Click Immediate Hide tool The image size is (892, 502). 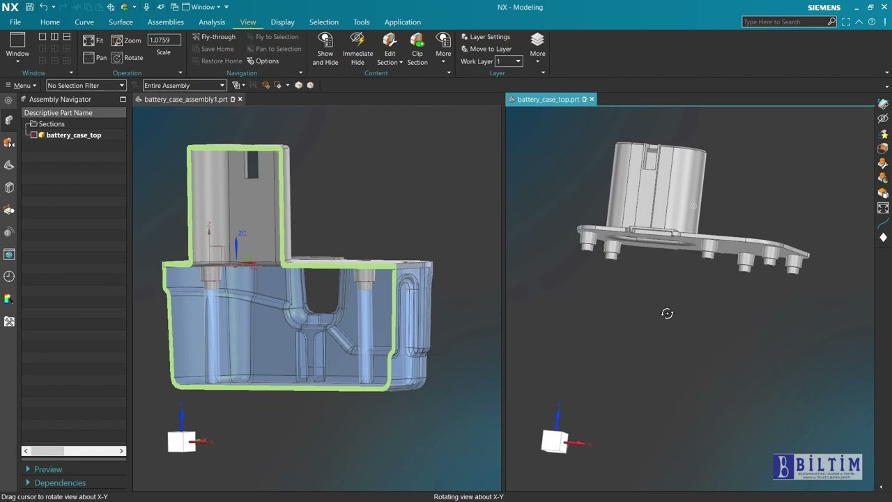(x=357, y=49)
